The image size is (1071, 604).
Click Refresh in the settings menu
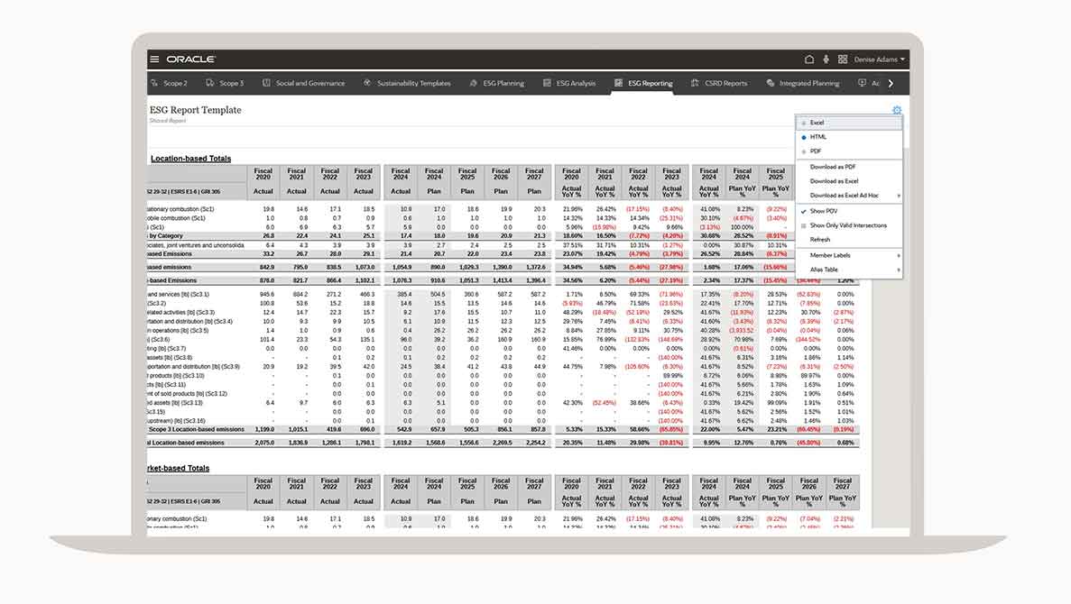click(x=820, y=240)
